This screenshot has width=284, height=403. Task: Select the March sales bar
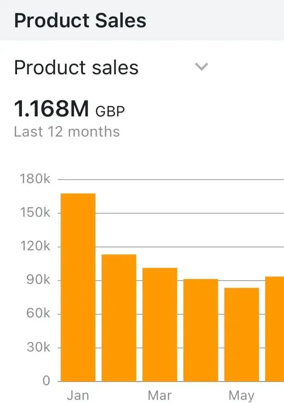pos(160,325)
